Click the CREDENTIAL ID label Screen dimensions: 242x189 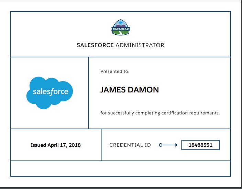coord(130,145)
